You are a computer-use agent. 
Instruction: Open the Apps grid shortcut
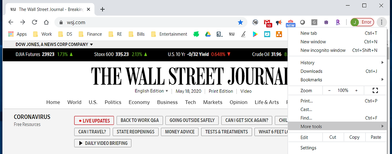pyautogui.click(x=17, y=34)
